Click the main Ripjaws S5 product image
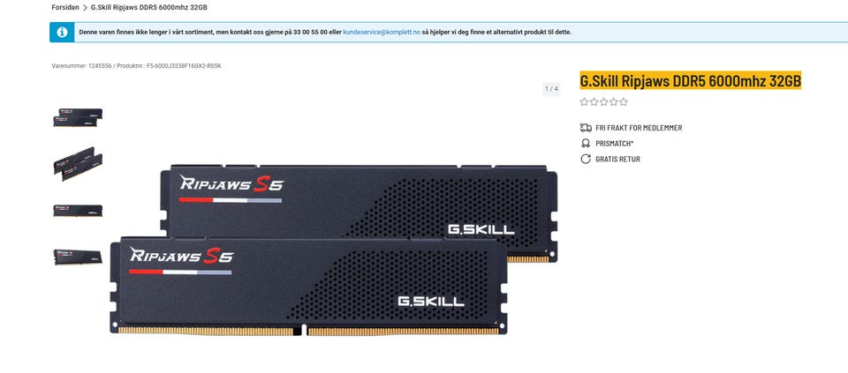 (x=334, y=250)
